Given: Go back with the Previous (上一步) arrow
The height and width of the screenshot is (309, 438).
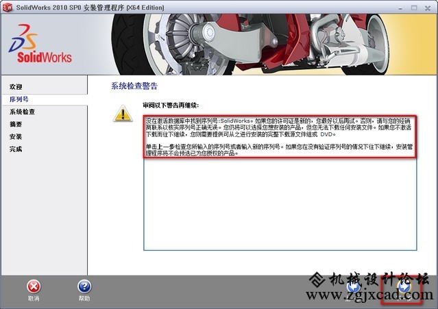Looking at the screenshot, I should (354, 287).
